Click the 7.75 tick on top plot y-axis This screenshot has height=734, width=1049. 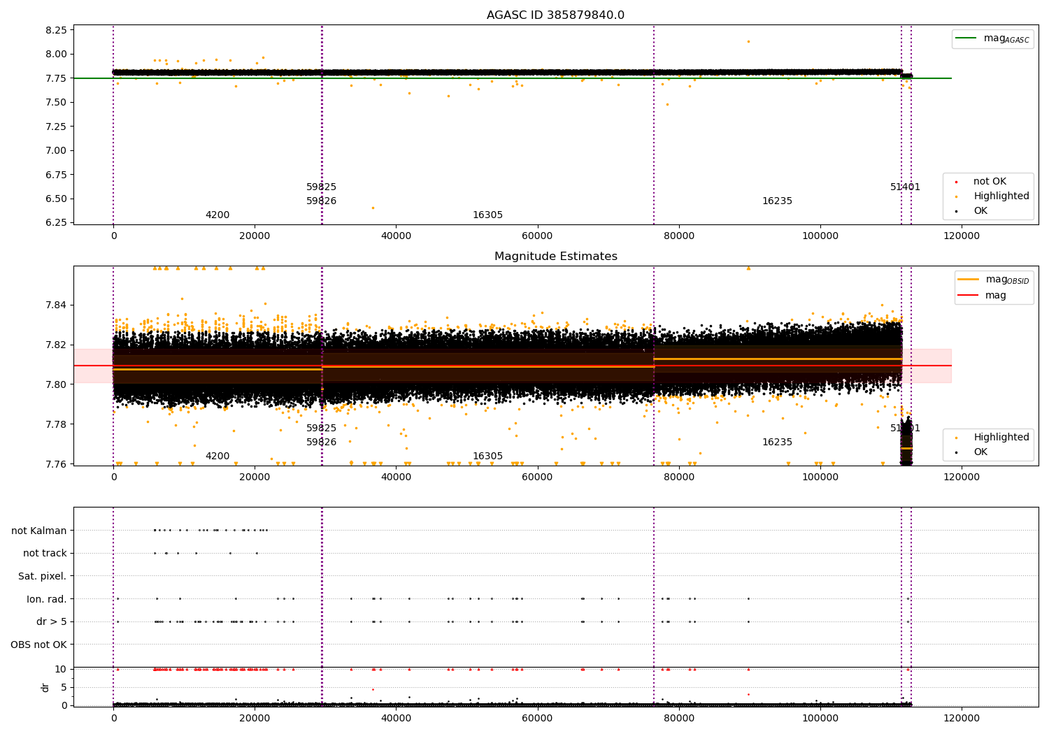pos(55,78)
